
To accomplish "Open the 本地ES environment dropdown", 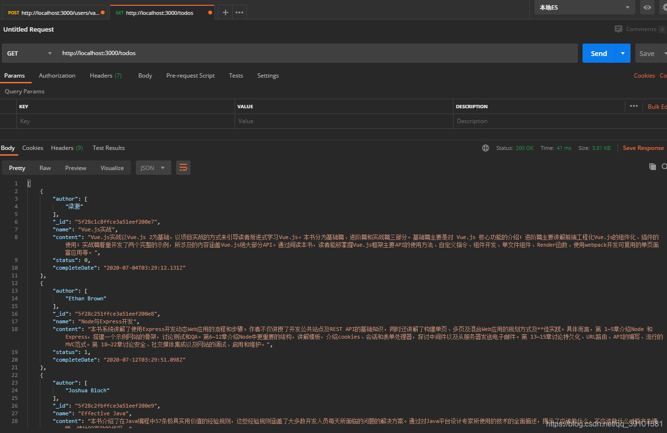I will click(585, 8).
